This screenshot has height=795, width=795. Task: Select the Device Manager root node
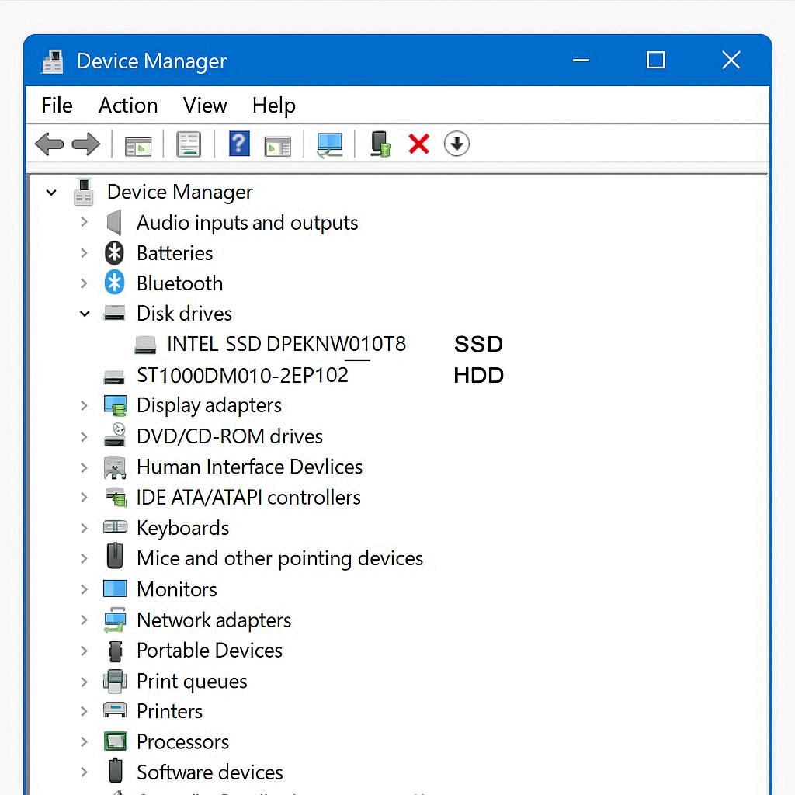(179, 192)
